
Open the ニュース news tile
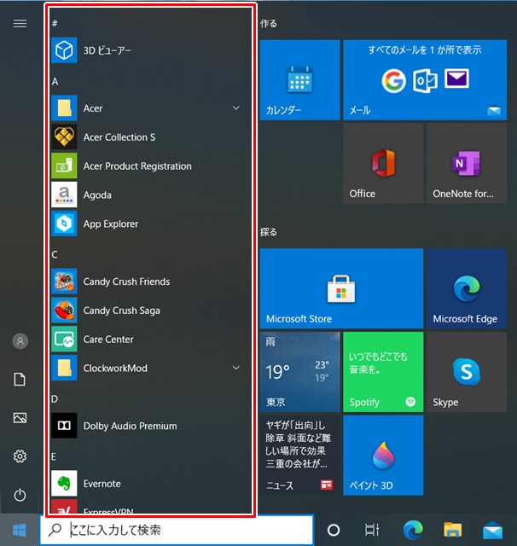(299, 455)
